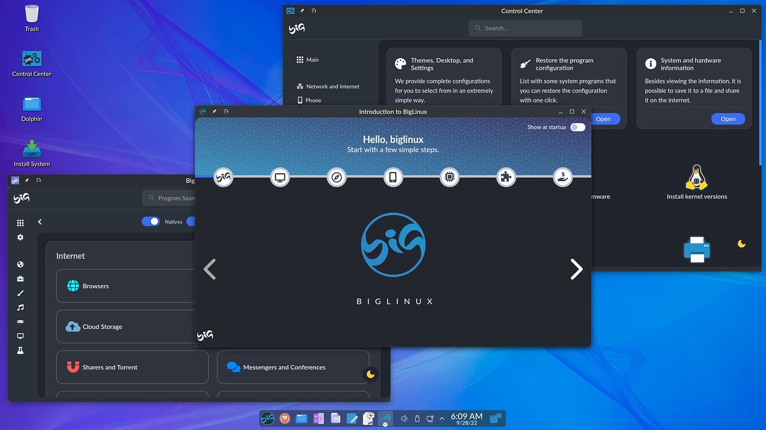
Task: Open the Science flask category in Big Store
Action: click(20, 350)
